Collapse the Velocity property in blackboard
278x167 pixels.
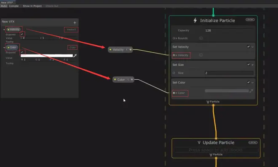[x=4, y=30]
